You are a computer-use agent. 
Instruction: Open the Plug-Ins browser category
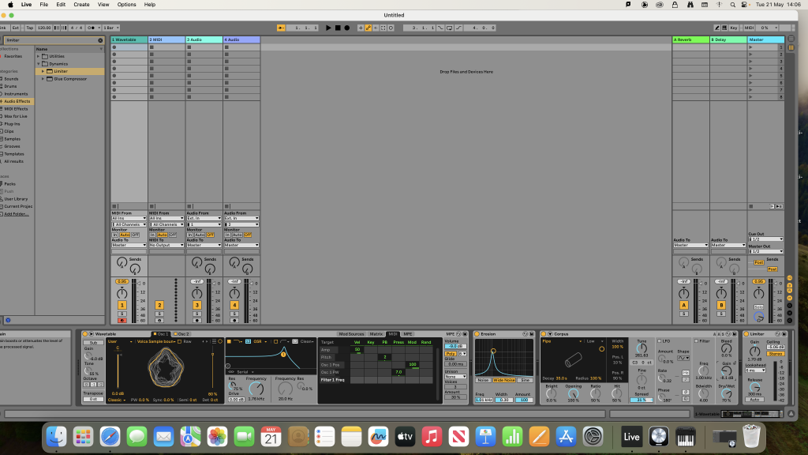click(13, 124)
